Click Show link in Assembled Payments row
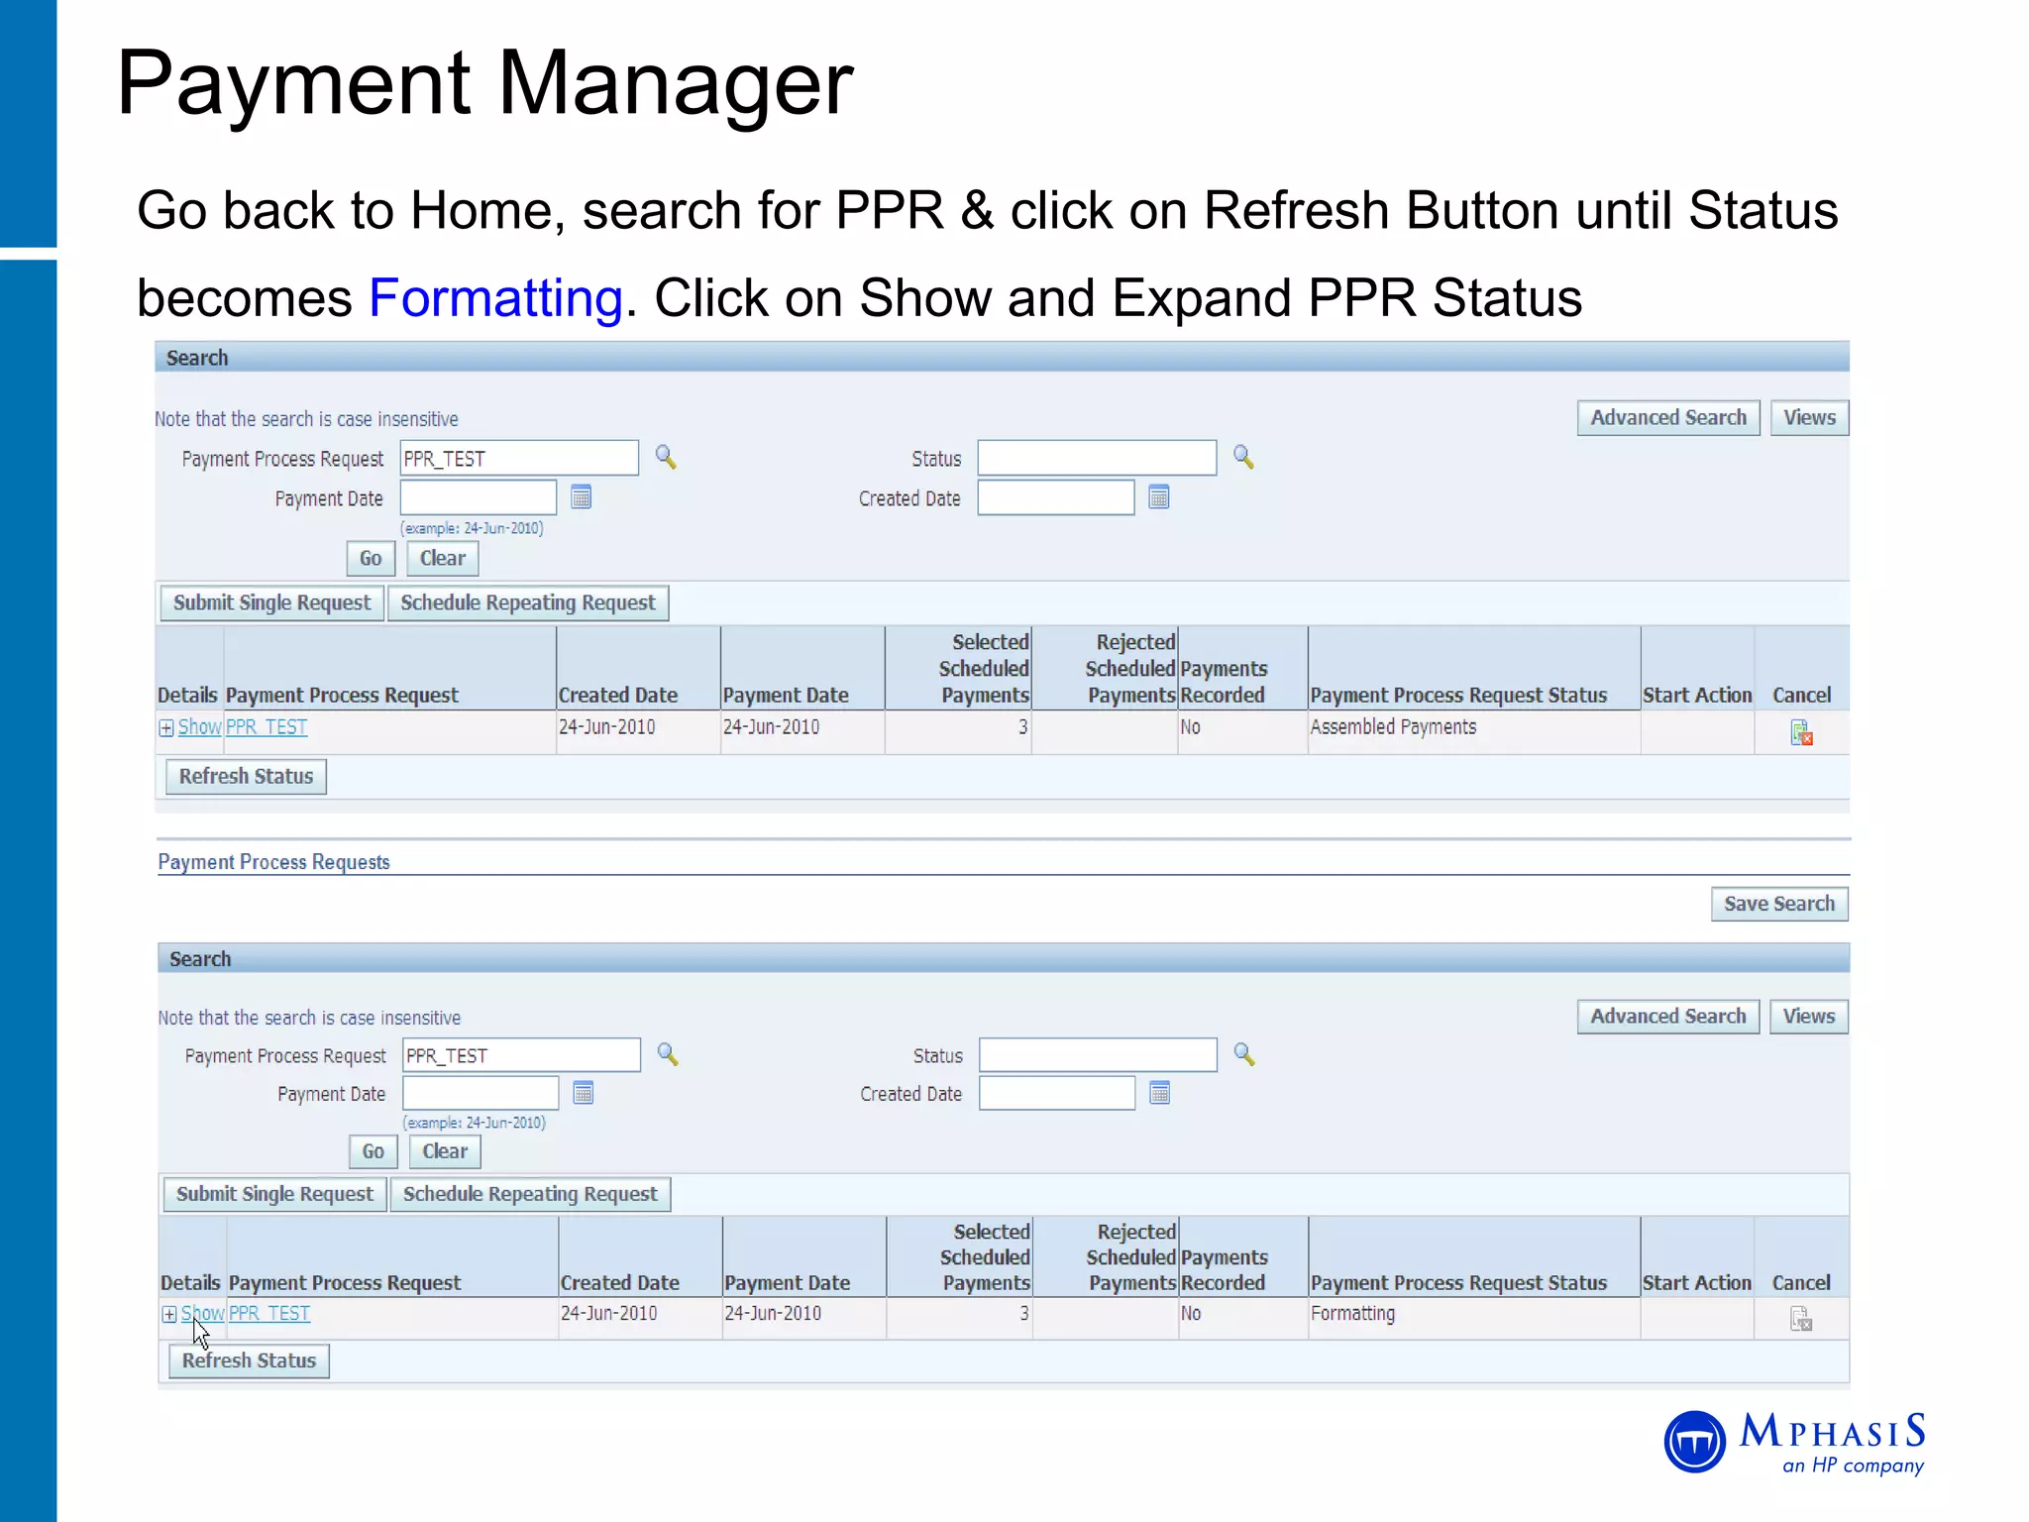 coord(199,727)
